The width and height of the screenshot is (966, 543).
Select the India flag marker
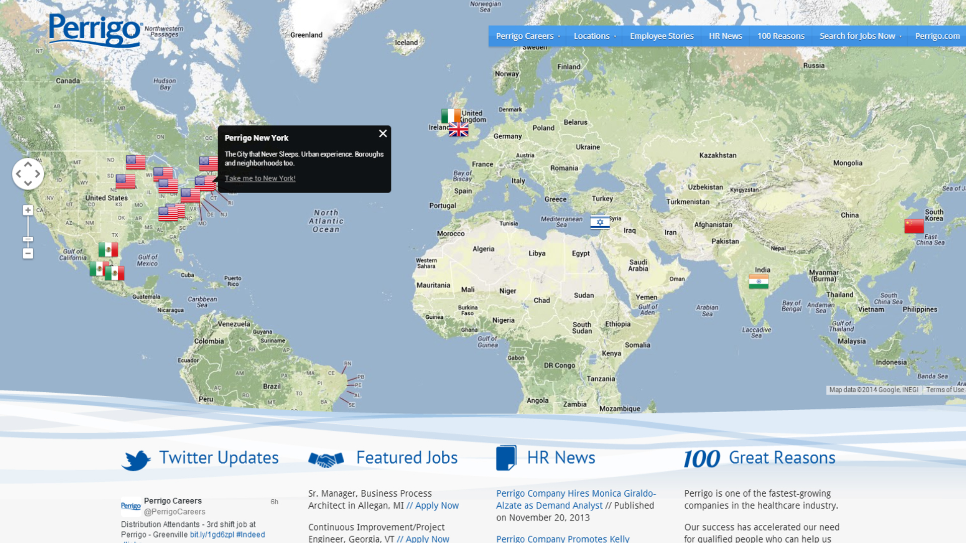pyautogui.click(x=759, y=282)
